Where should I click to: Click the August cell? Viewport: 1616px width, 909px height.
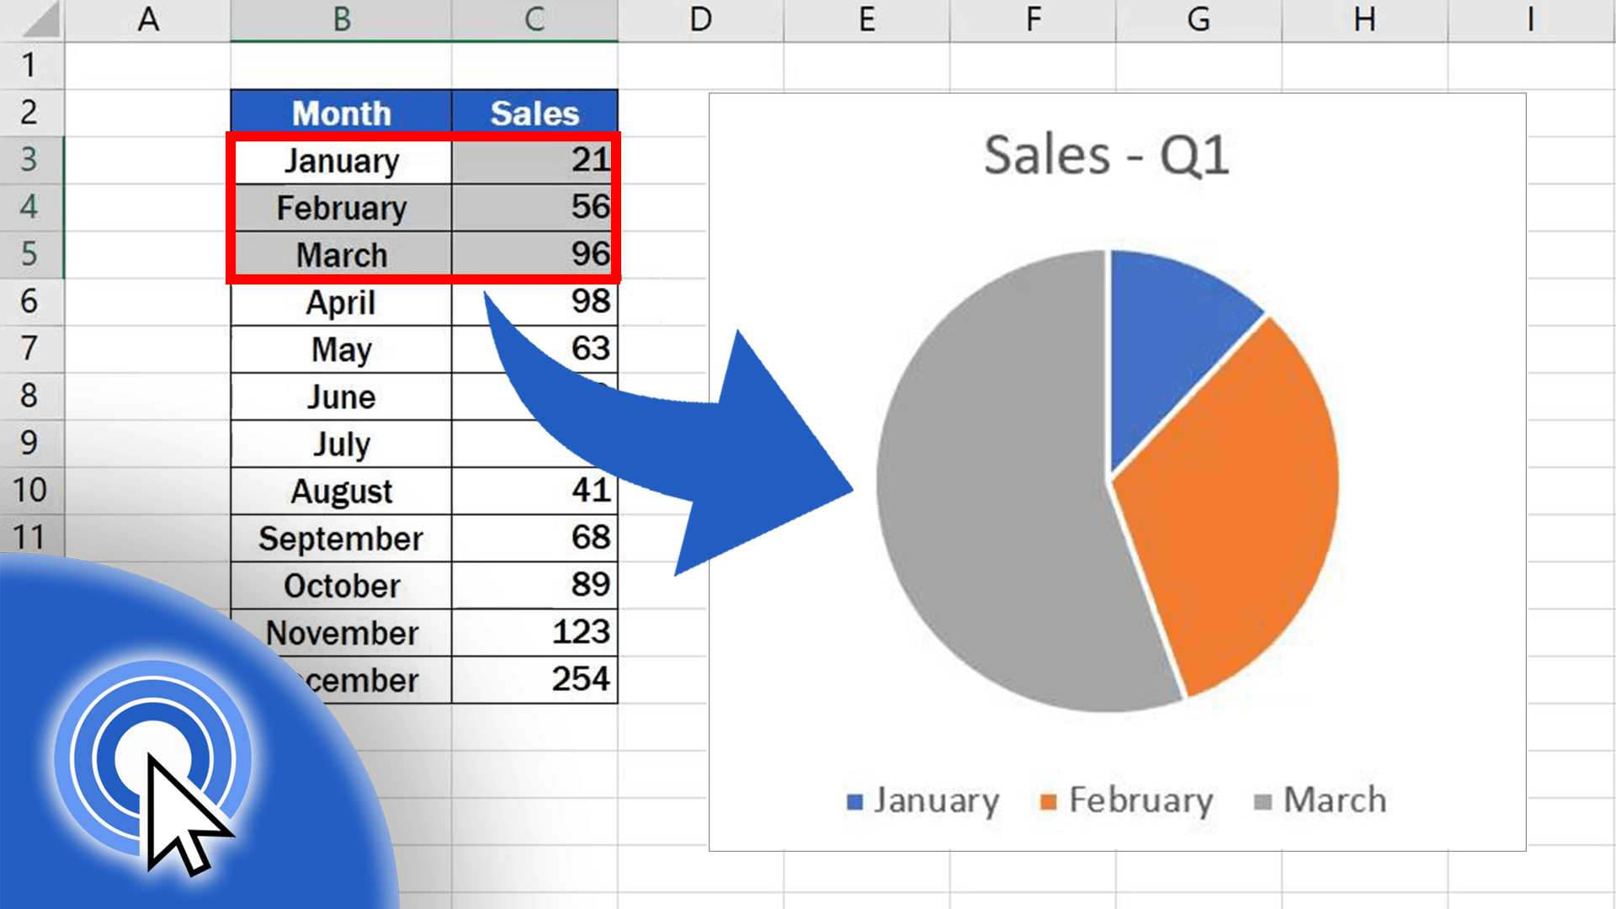341,491
